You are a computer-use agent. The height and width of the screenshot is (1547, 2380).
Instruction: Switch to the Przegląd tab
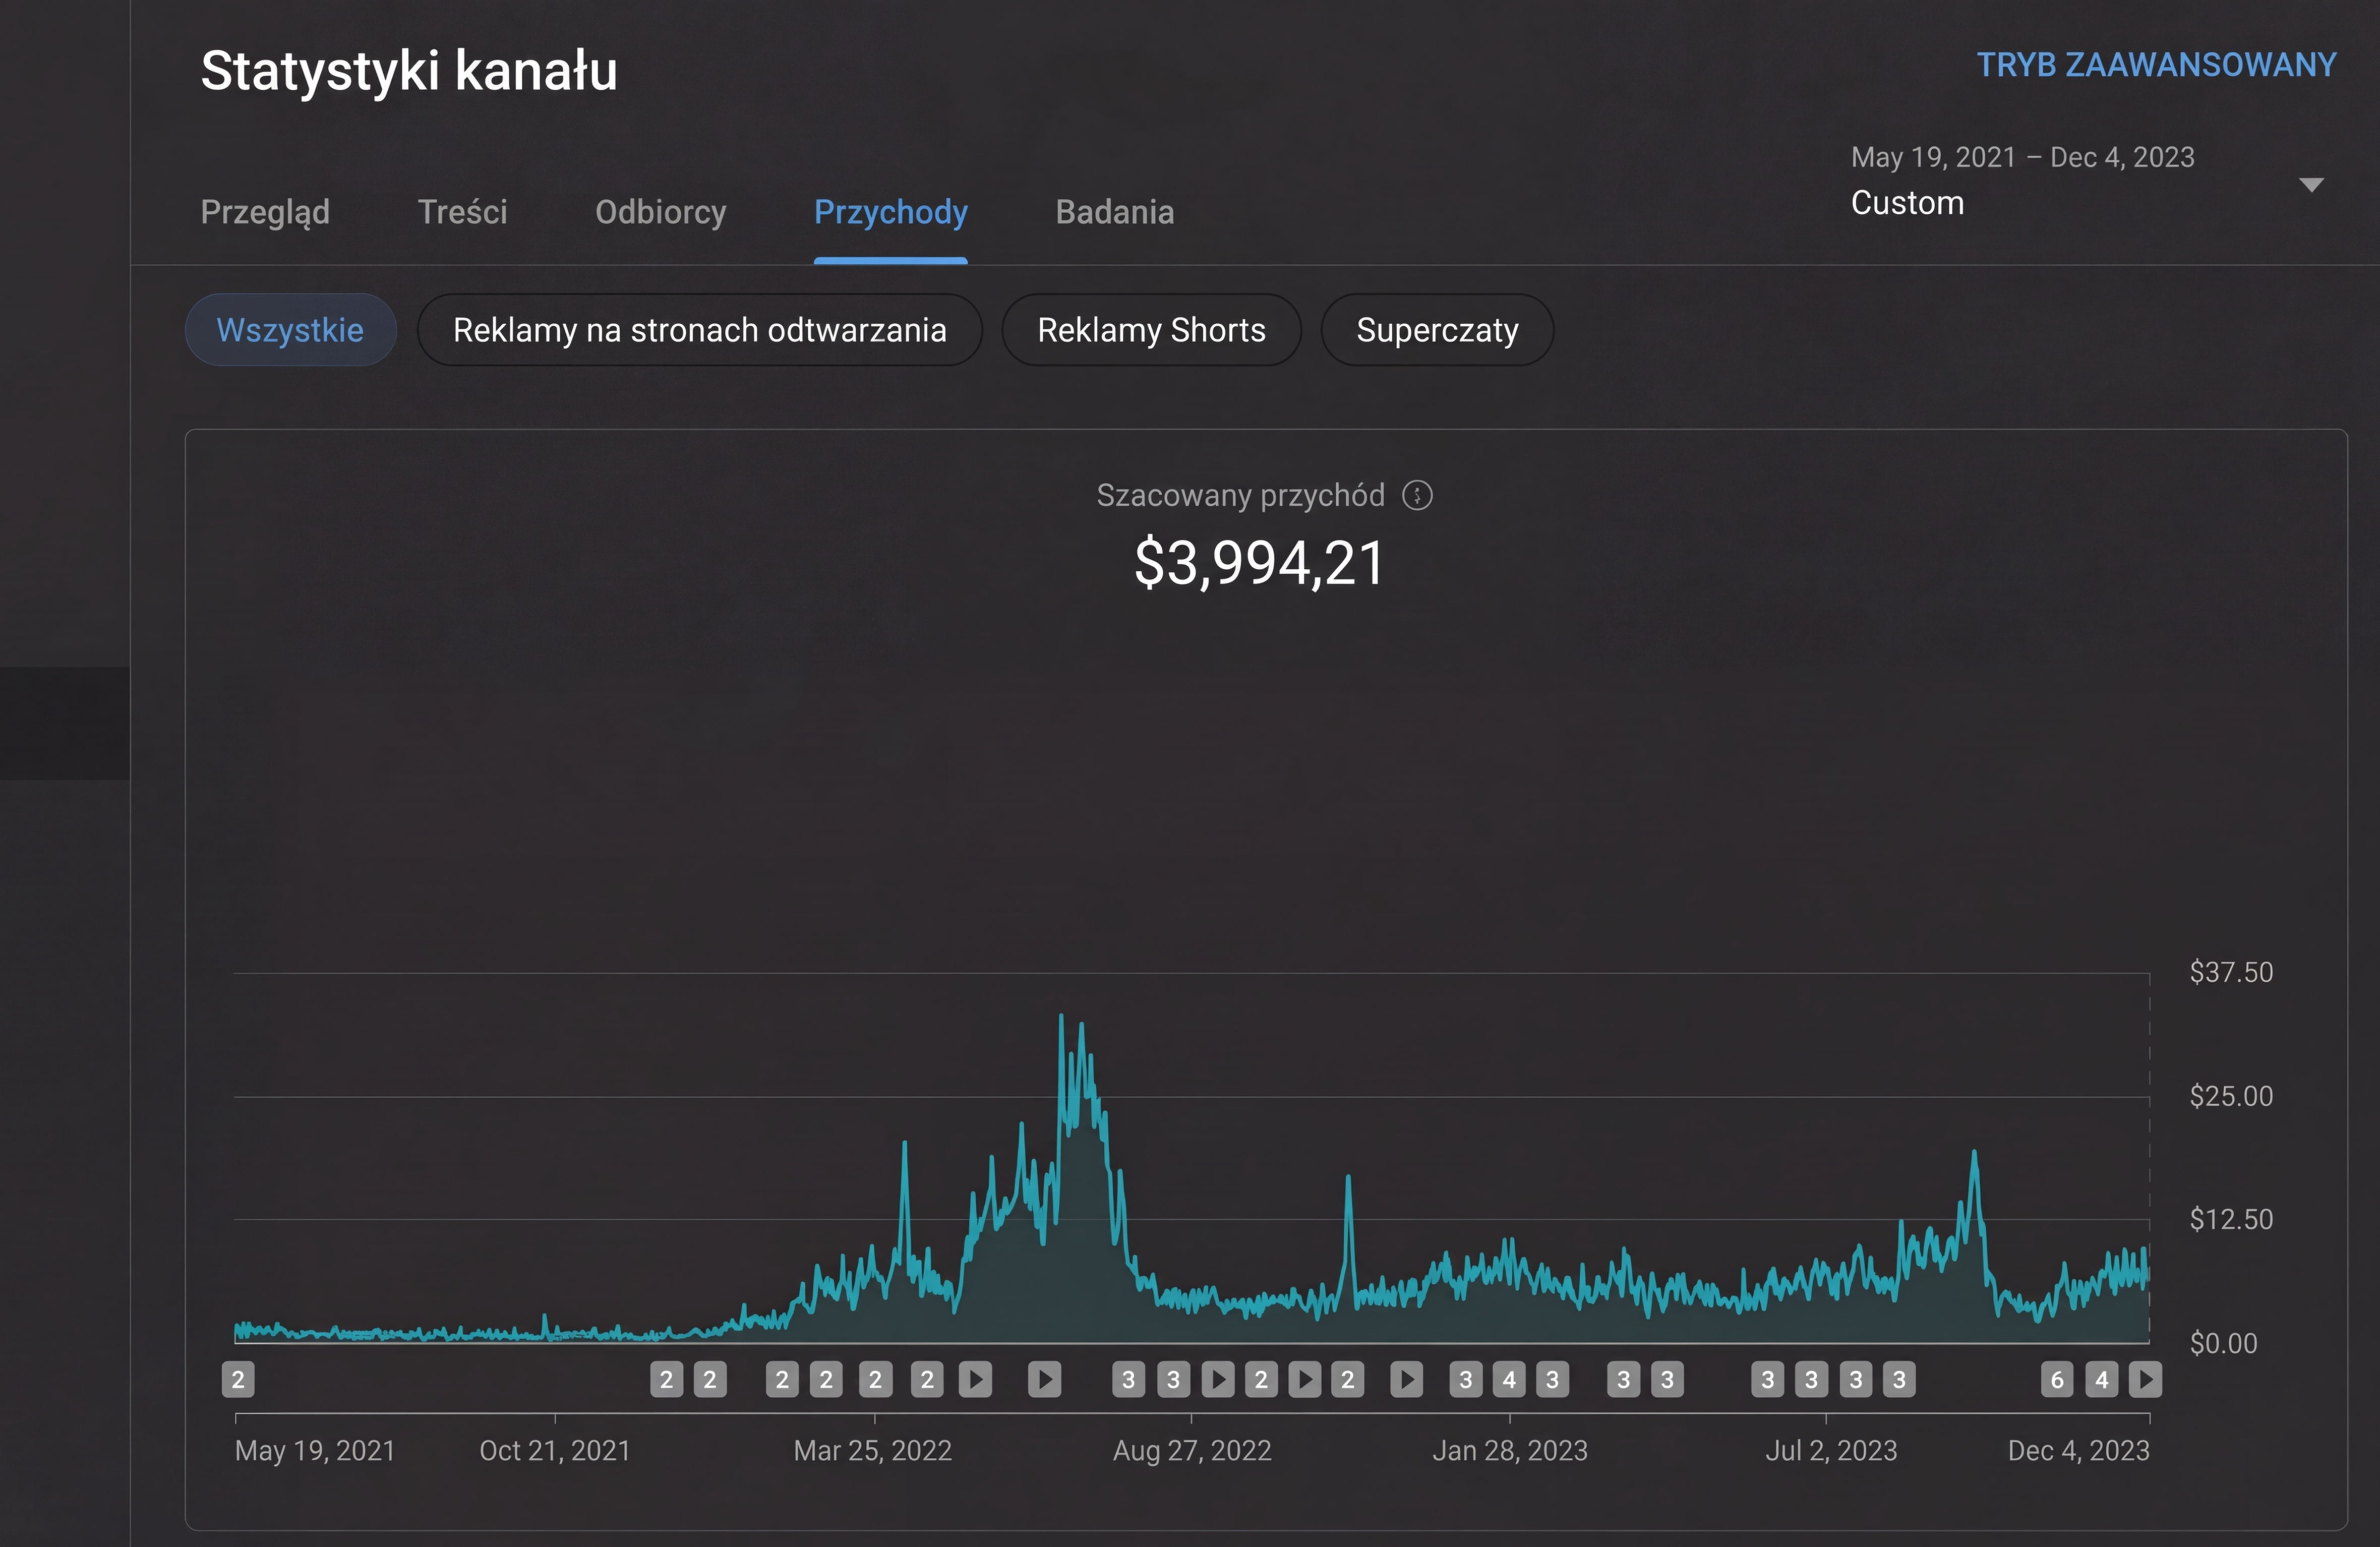click(265, 212)
